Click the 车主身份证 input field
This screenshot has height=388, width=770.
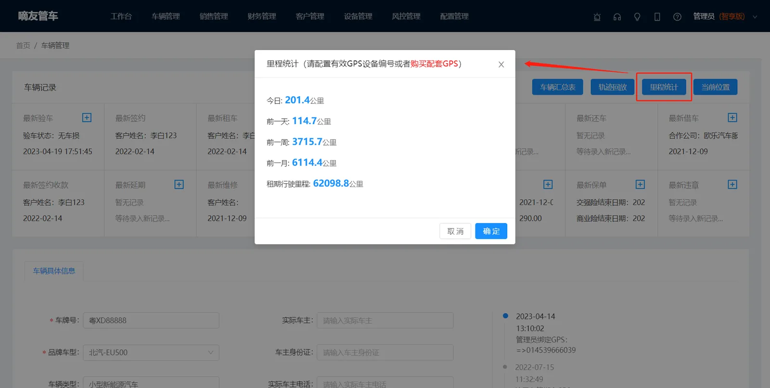[385, 352]
